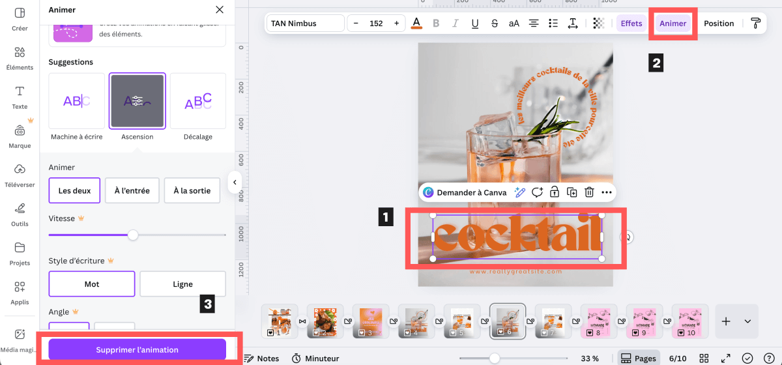
Task: Open the text spacing options
Action: coord(573,23)
